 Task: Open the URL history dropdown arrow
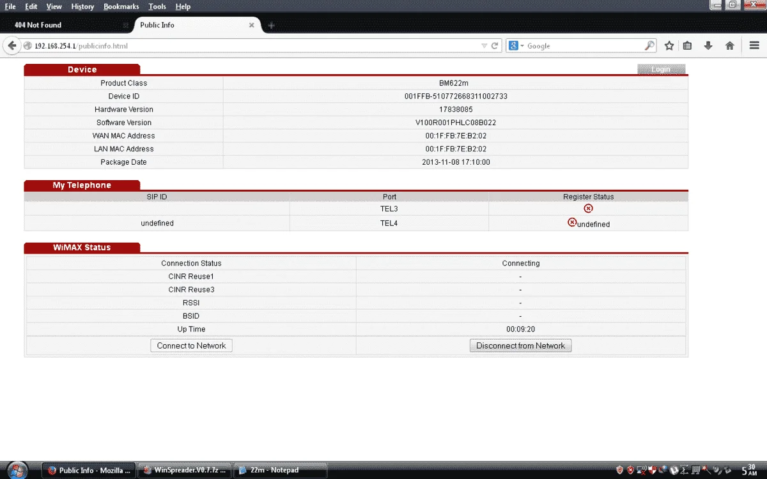coord(484,46)
